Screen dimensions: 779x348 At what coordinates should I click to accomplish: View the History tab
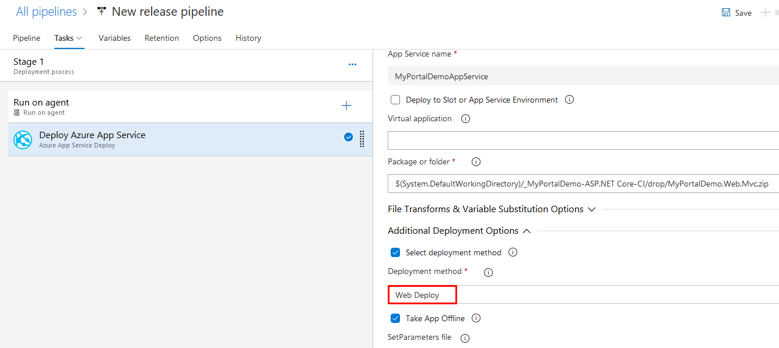(x=248, y=38)
